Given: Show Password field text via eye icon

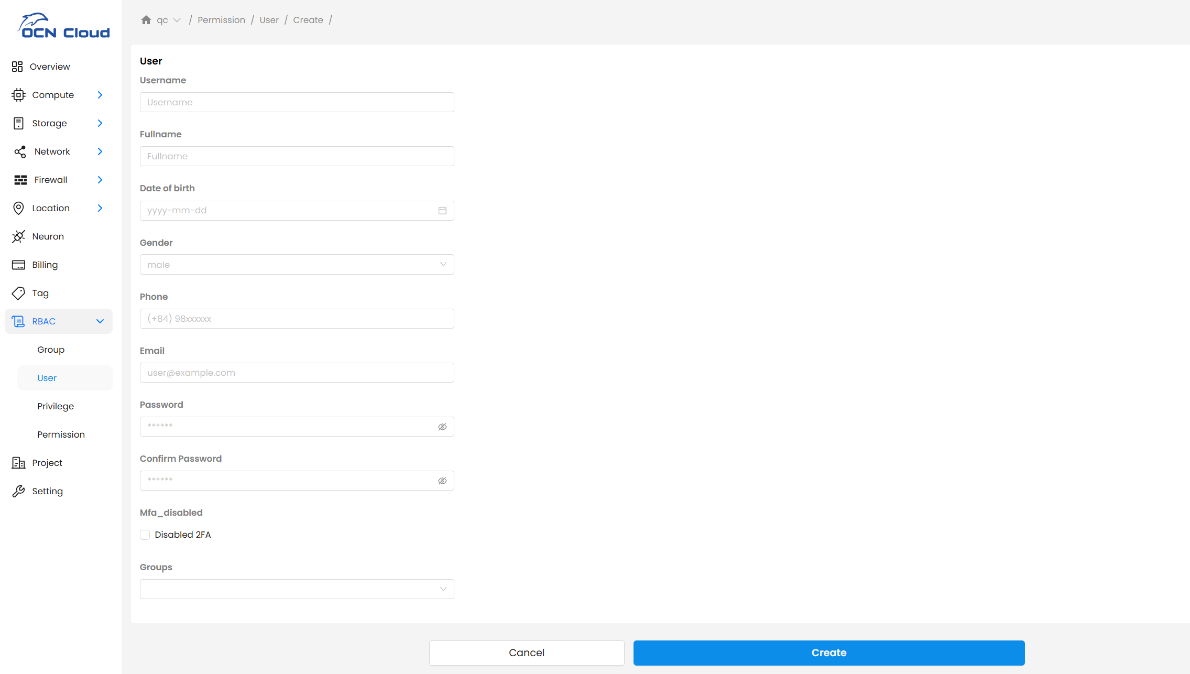Looking at the screenshot, I should [x=442, y=427].
